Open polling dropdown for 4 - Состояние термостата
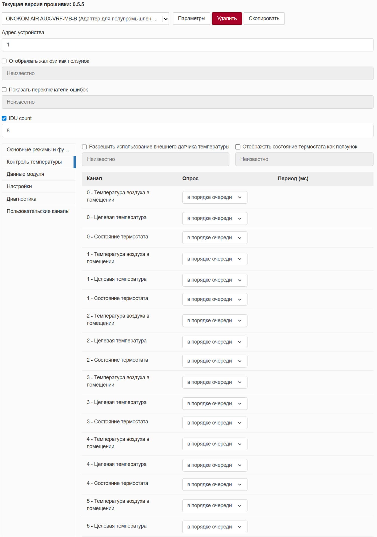Viewport: 377px width, 537px height. 214,484
